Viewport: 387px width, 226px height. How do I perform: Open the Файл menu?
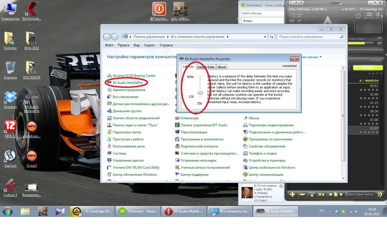pyautogui.click(x=109, y=45)
